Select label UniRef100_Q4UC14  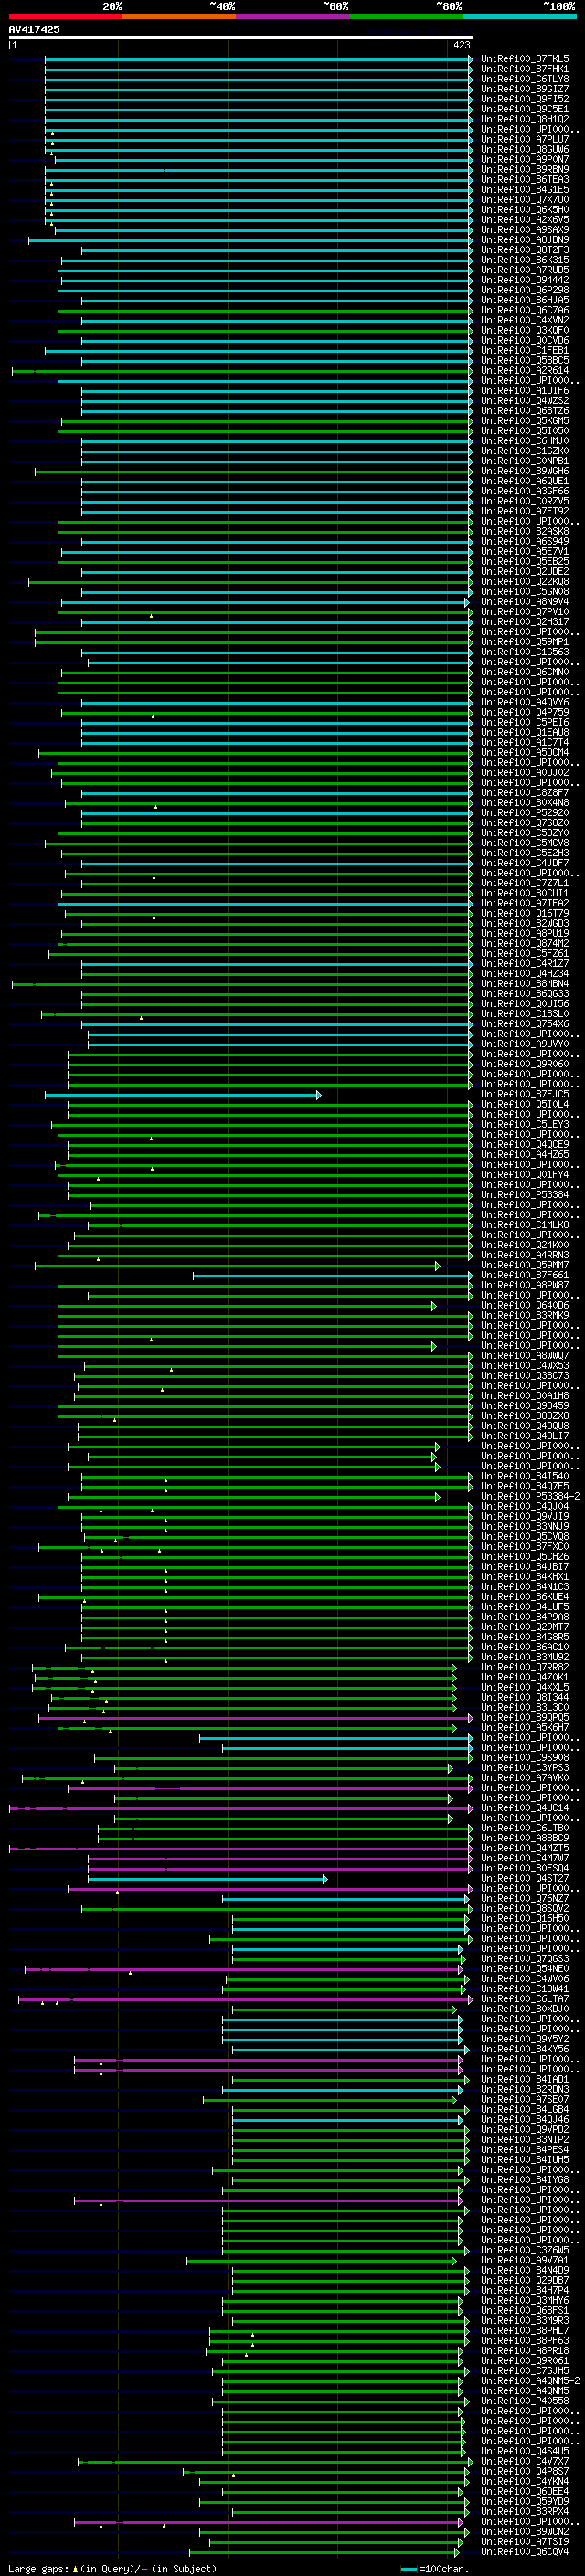click(x=524, y=1808)
